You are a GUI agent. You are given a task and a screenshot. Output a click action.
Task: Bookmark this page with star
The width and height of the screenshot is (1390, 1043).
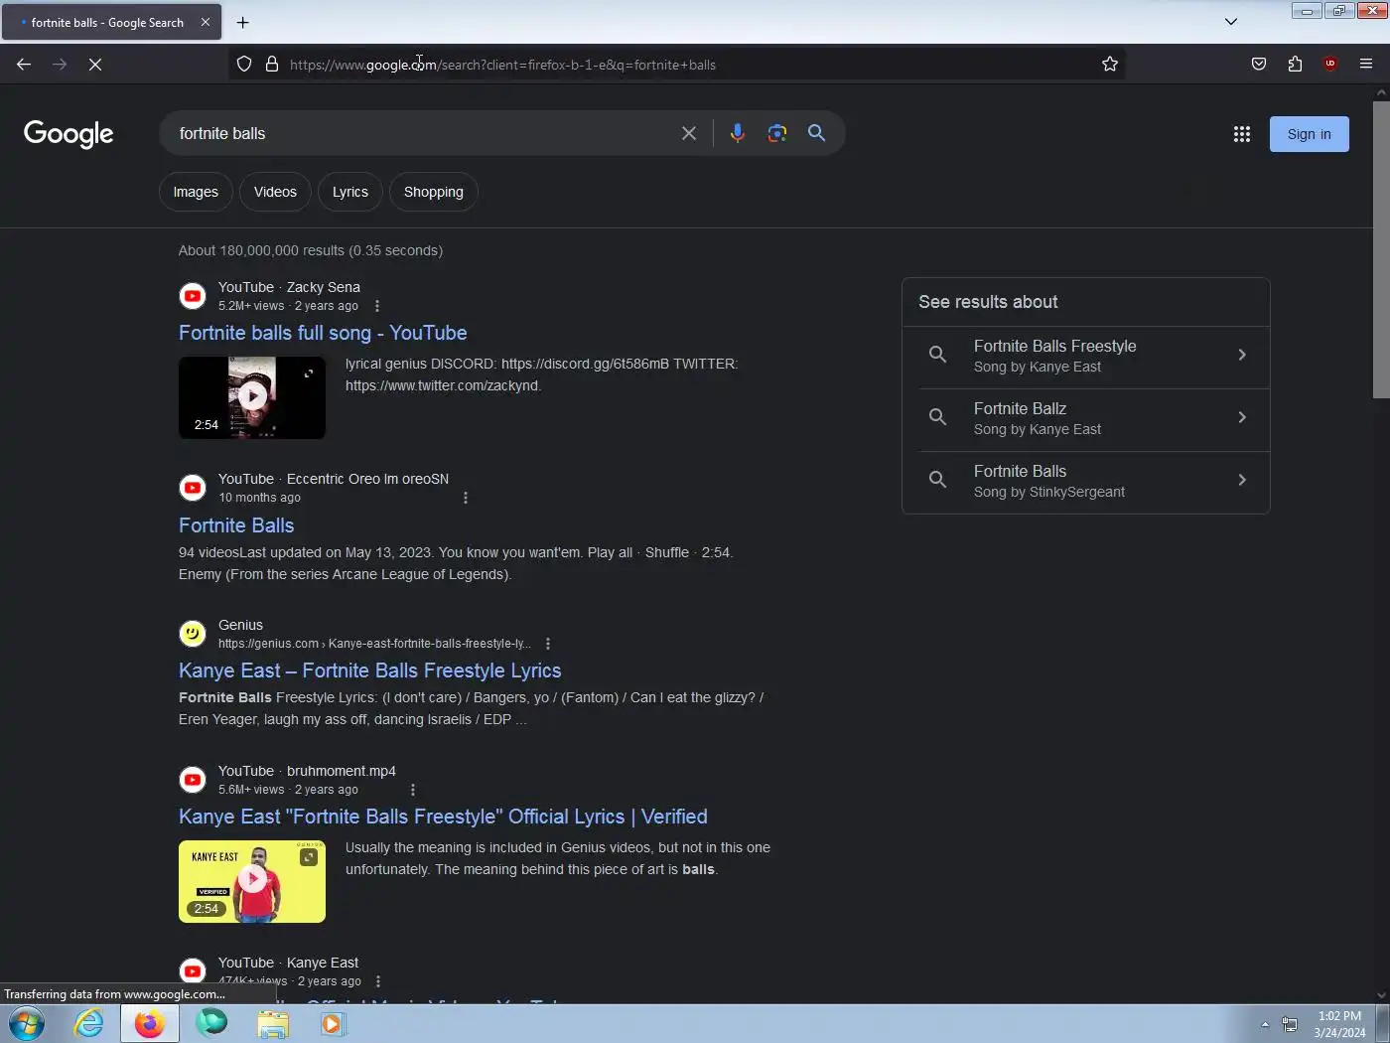[1110, 65]
